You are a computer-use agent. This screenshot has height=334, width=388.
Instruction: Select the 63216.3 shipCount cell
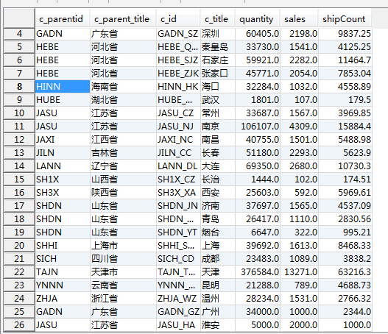pos(345,272)
